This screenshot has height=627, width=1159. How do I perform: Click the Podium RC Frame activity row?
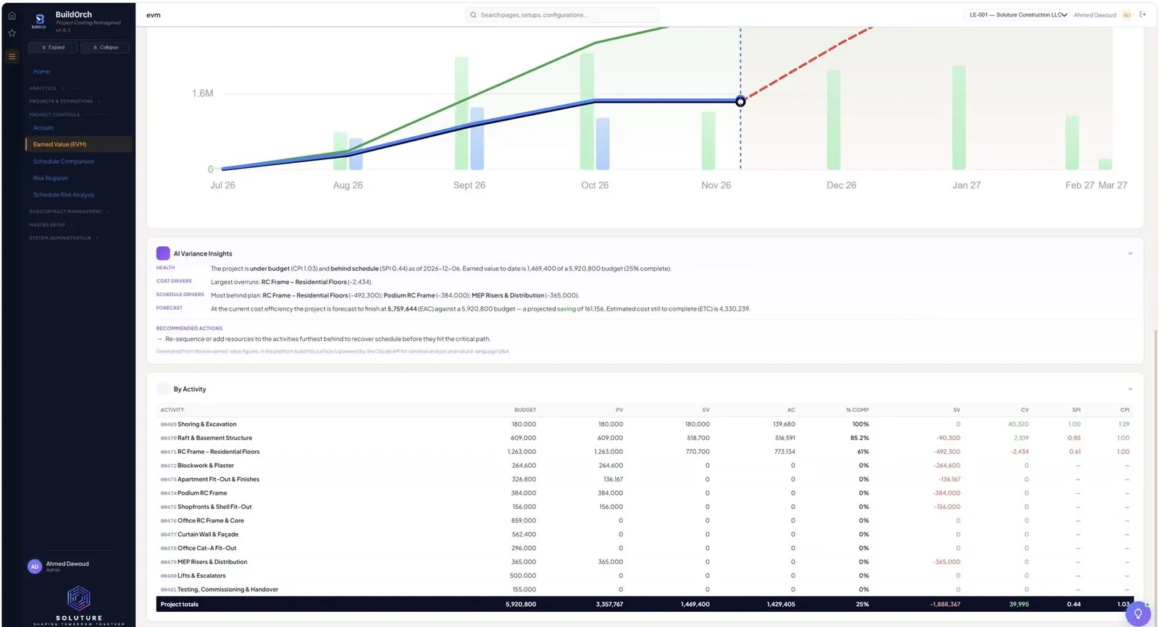tap(645, 493)
